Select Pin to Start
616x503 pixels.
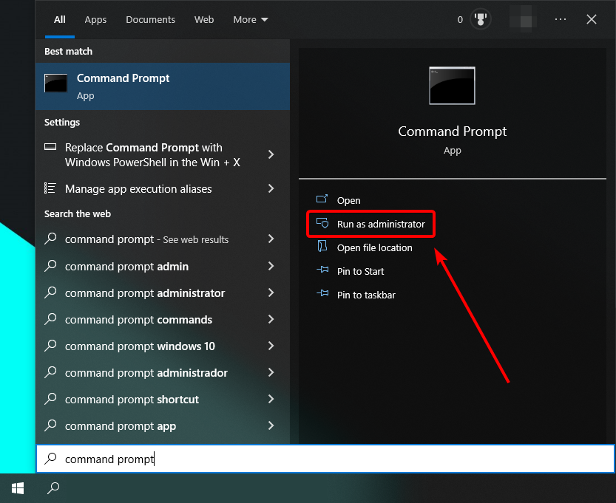point(360,271)
